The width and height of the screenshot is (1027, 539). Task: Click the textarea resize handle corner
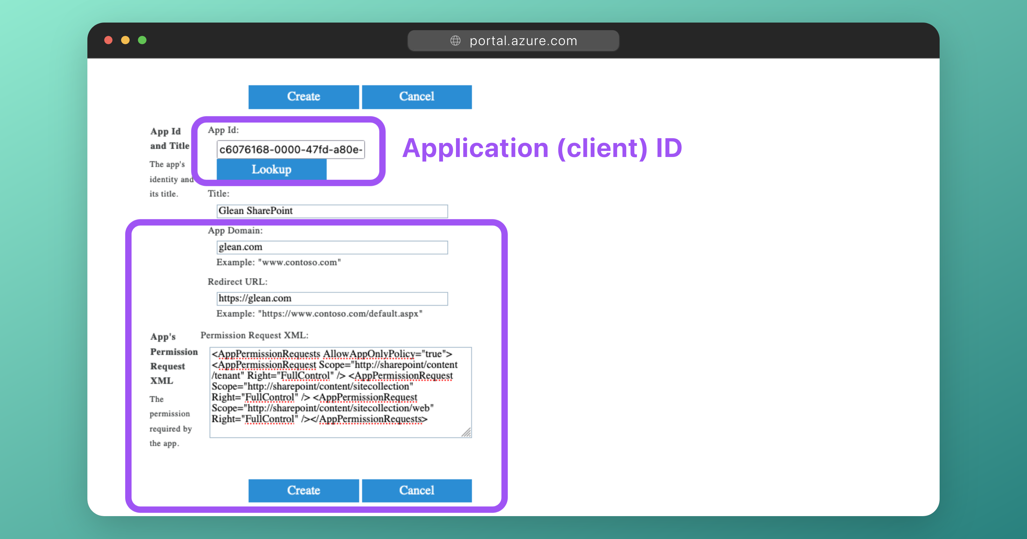click(466, 432)
